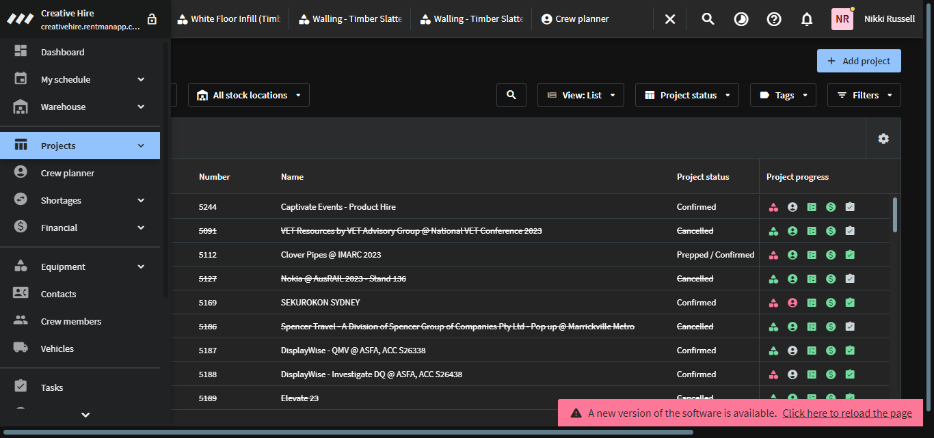Viewport: 934px width, 438px height.
Task: Click tasks progress icon for Clover Pipes
Action: pos(850,255)
